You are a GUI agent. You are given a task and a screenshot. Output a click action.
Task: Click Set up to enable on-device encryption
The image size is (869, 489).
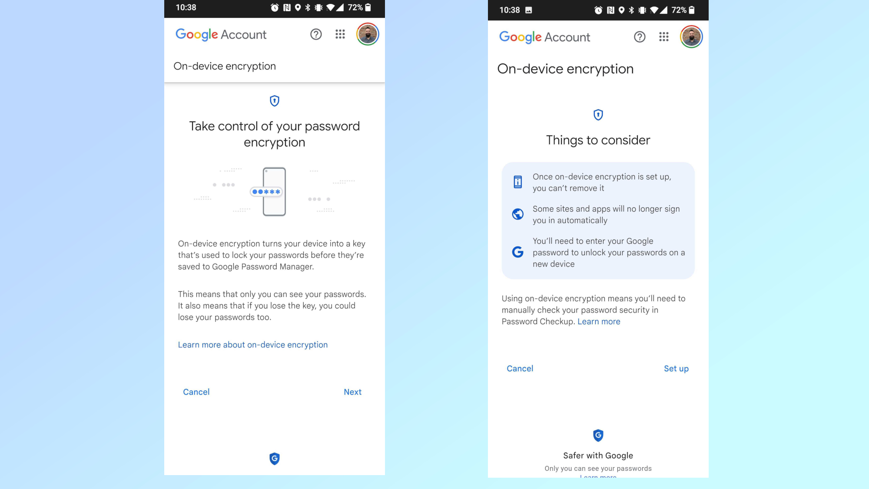(x=676, y=369)
